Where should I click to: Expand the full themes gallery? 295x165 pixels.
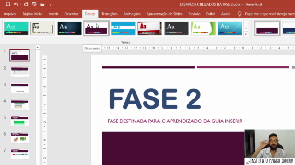246,34
